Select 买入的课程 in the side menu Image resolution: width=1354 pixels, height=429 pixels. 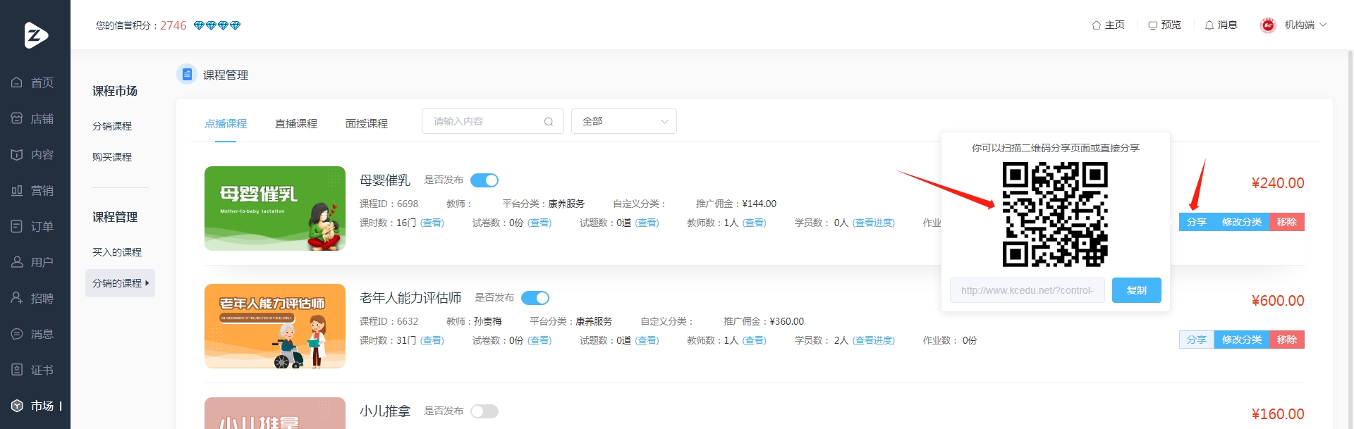(x=117, y=252)
